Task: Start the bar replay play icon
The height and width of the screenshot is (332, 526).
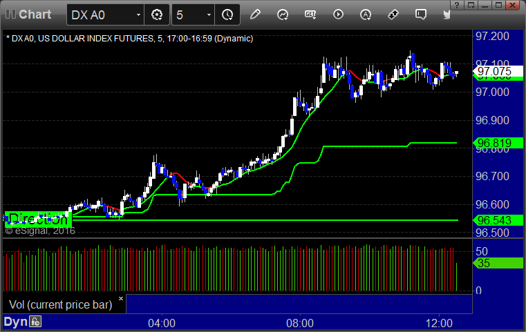Action: coord(338,14)
